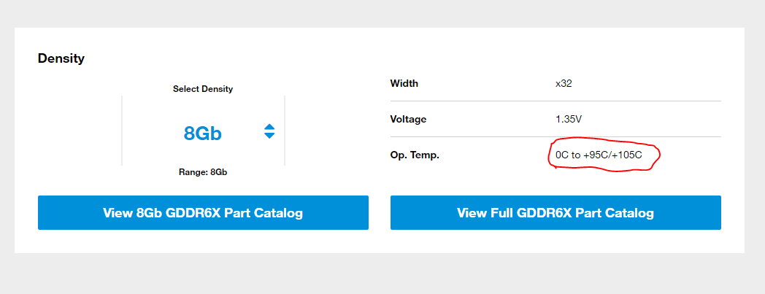Click the gray page background outside the card
This screenshot has width=765, height=294.
tap(382, 273)
